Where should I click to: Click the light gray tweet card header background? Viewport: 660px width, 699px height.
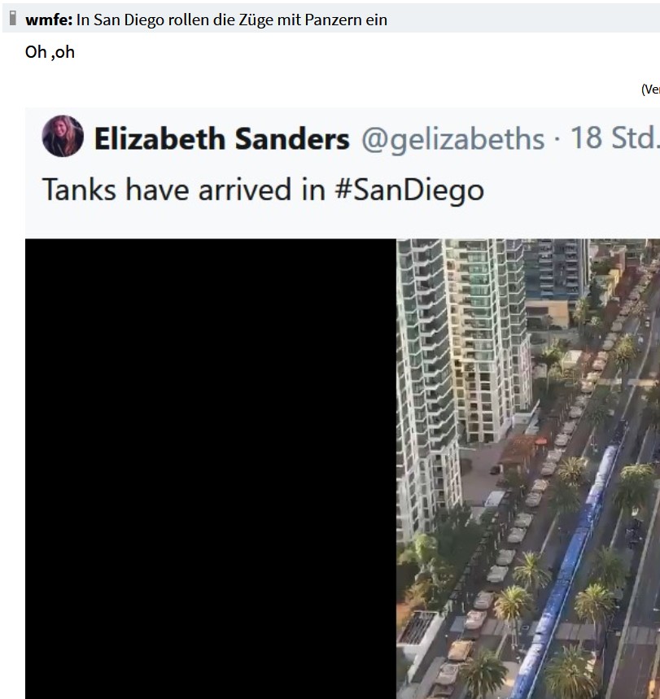343,173
